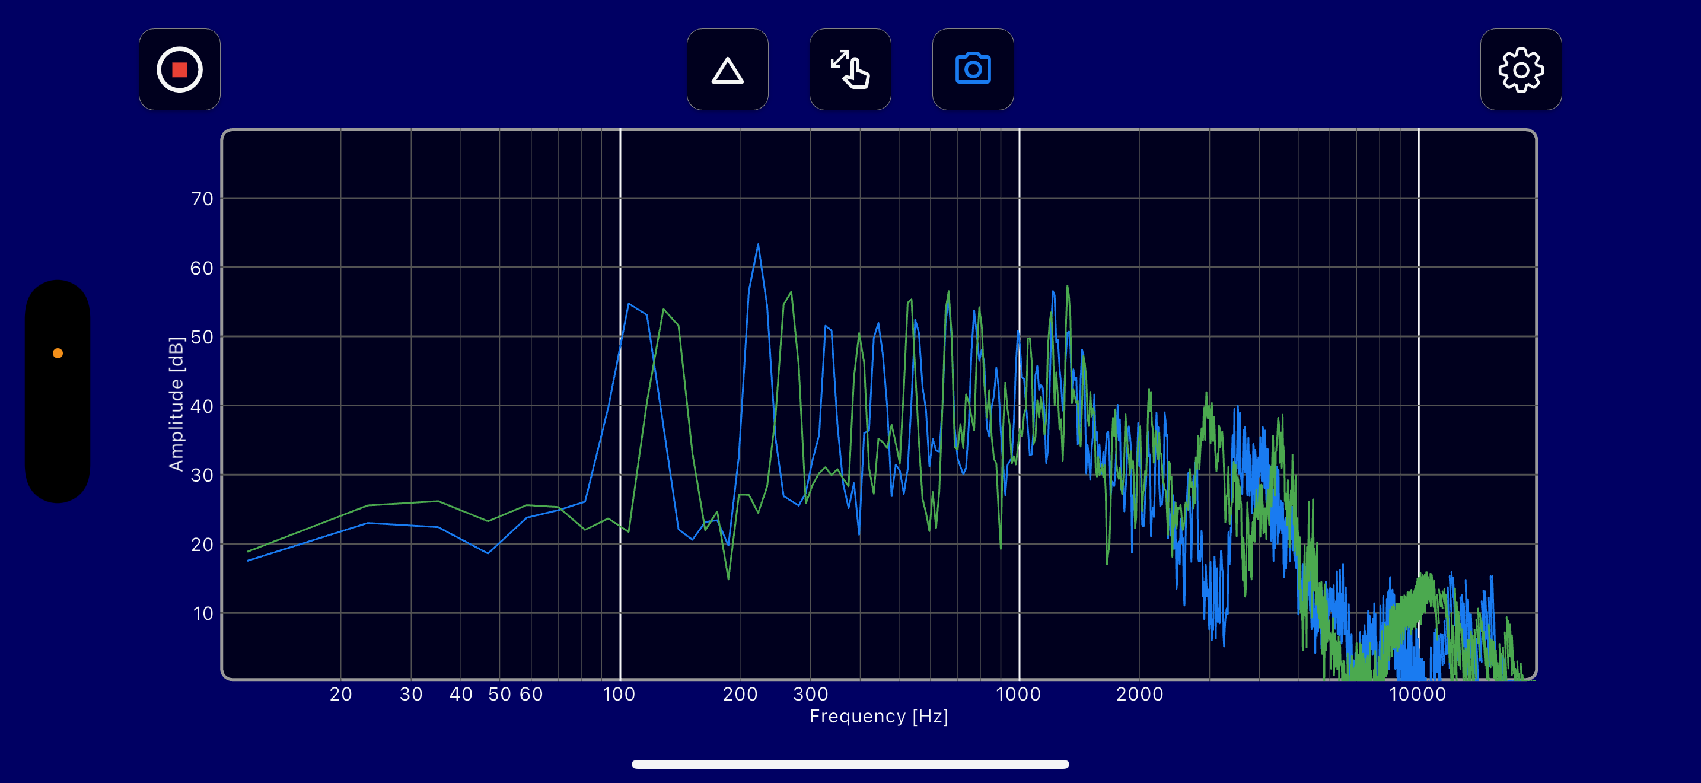
Task: Tap the blue spectrum peak near 240 Hz
Action: tap(757, 246)
